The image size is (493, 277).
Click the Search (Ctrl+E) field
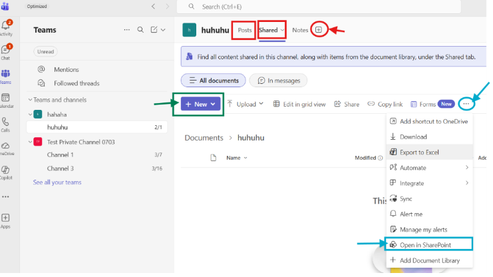click(x=319, y=7)
